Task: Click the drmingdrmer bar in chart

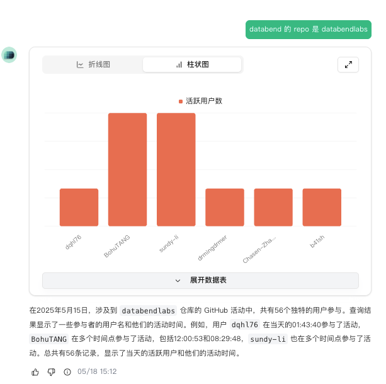Action: 225,207
